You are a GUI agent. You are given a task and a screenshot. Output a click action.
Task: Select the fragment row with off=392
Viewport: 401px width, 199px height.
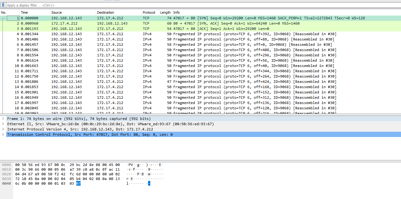point(200,34)
